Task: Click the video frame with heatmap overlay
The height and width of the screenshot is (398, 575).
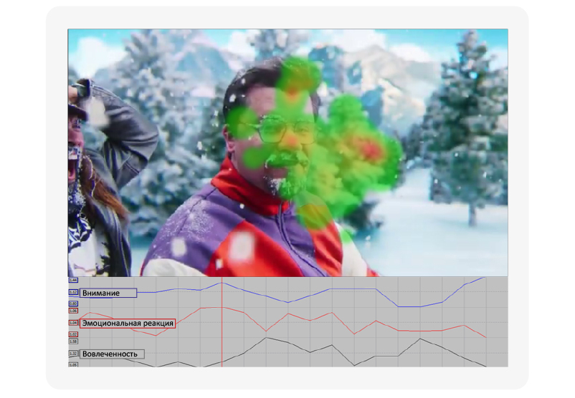Action: pyautogui.click(x=288, y=152)
